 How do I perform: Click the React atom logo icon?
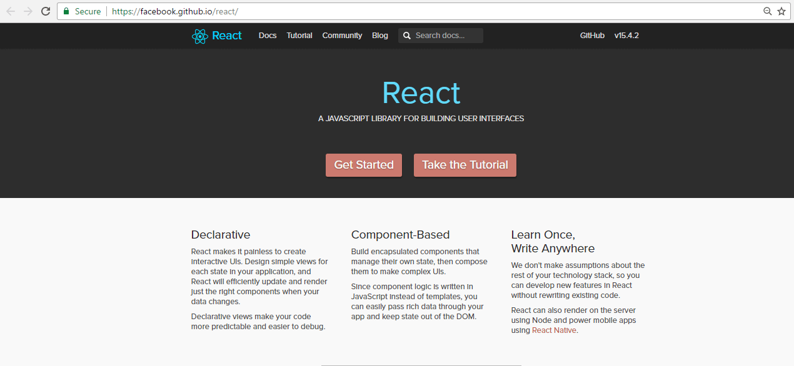[199, 36]
